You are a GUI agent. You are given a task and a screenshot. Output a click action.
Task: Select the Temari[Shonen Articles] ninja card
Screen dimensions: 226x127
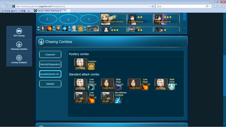tap(113, 19)
